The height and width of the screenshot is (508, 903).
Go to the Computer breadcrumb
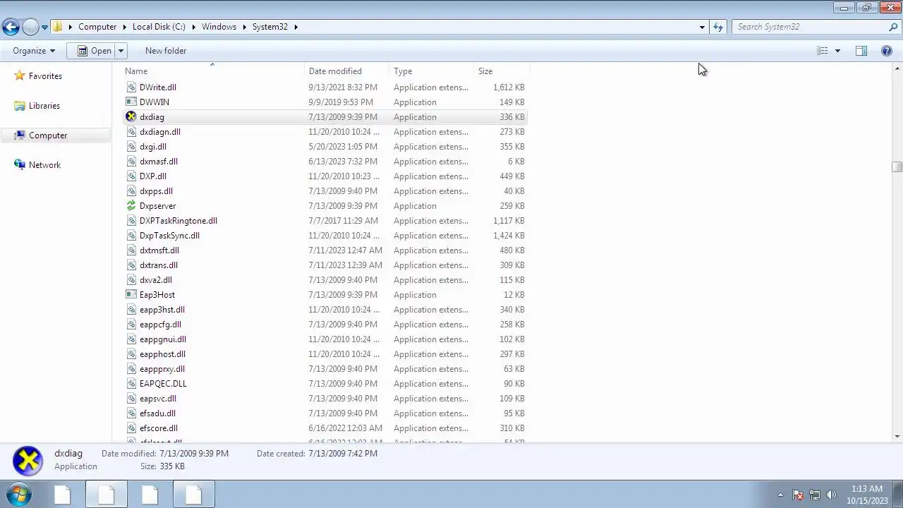pos(97,27)
